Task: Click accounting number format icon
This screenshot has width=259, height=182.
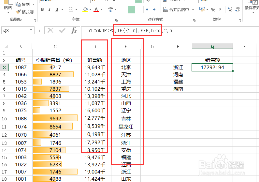Action: click(x=202, y=9)
